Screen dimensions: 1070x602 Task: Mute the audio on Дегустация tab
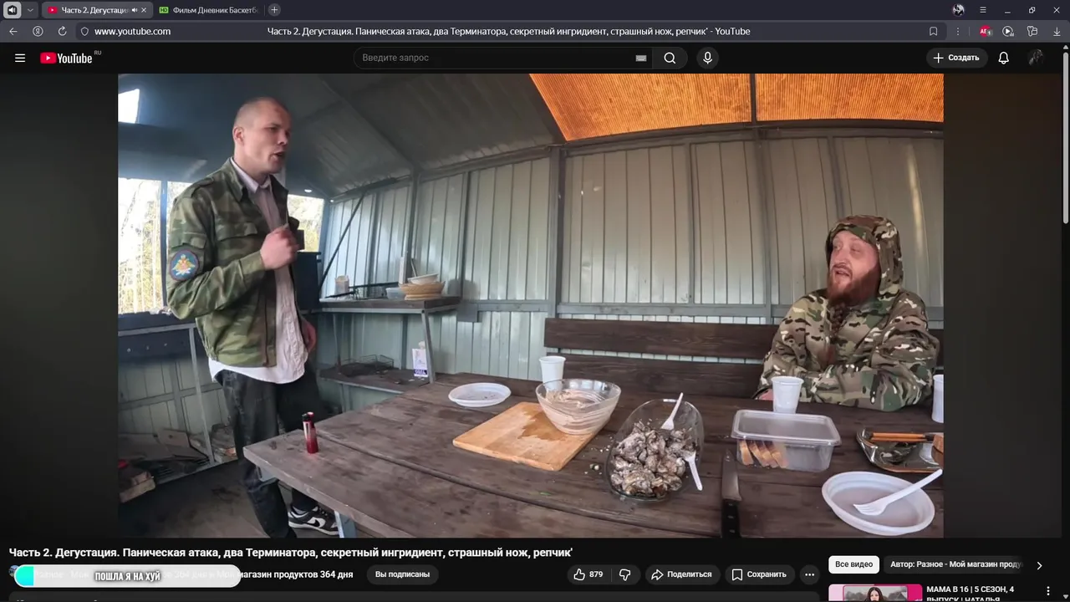pos(135,10)
